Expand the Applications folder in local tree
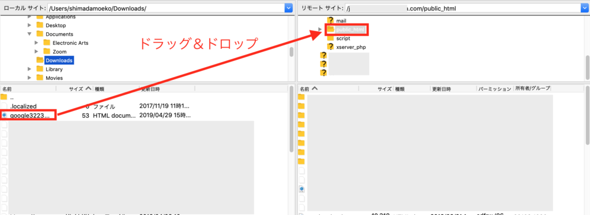 click(x=30, y=17)
